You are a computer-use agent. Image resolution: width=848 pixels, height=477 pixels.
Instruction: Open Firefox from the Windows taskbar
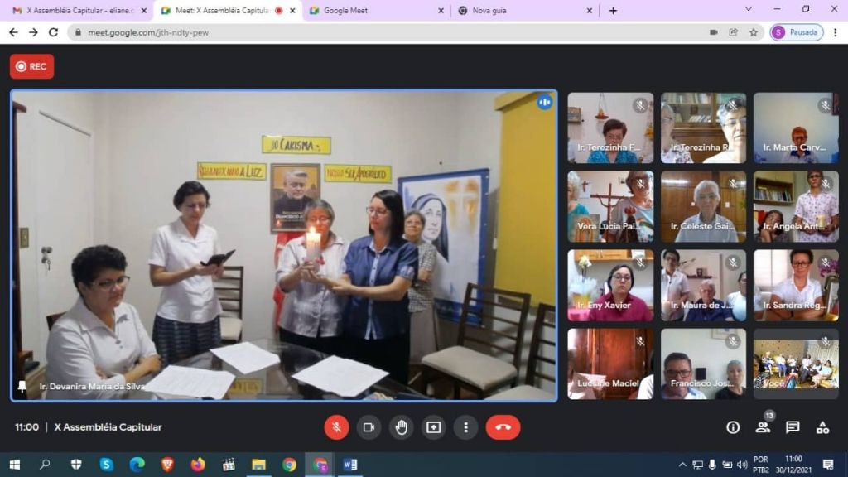197,465
